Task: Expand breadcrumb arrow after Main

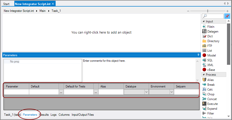Action: coord(49,11)
